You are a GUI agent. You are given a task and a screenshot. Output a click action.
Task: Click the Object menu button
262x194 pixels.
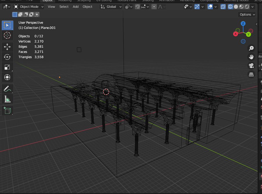click(x=87, y=7)
